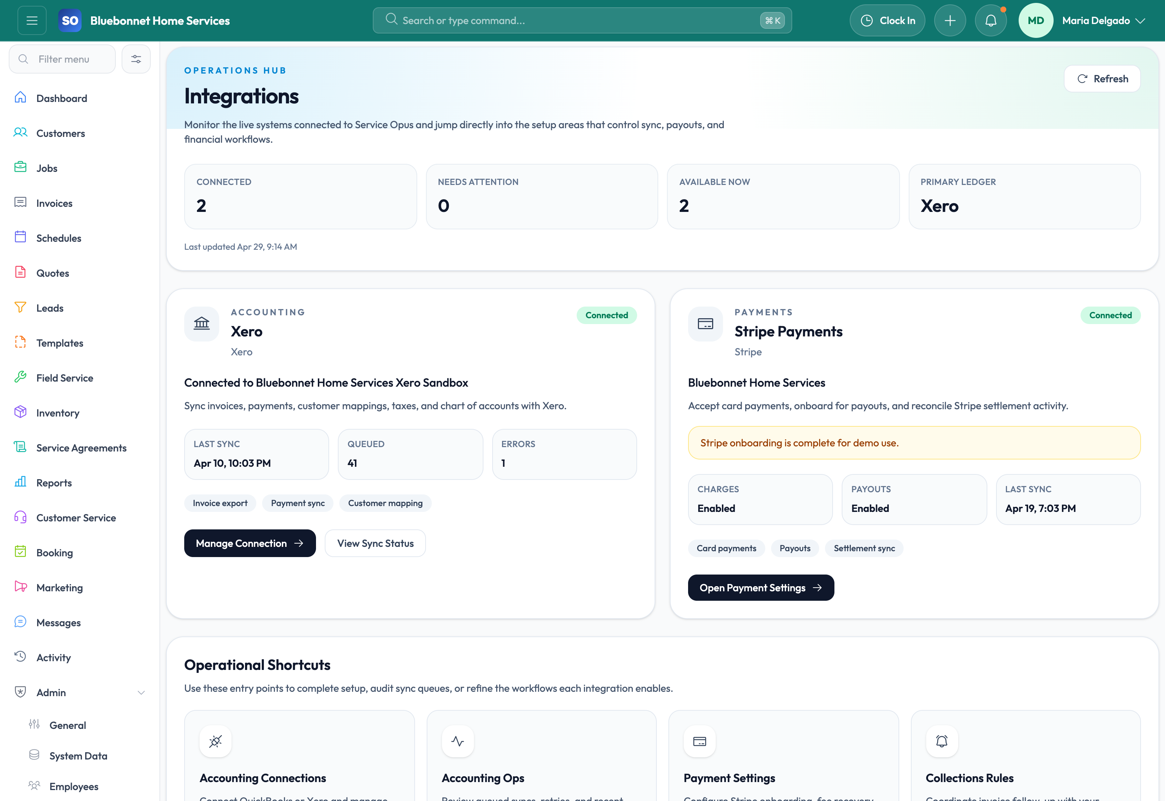Click Manage Connection for Xero
Viewport: 1165px width, 801px height.
(250, 543)
